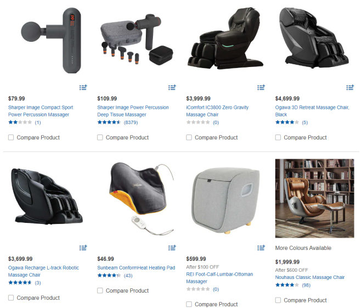
Task: Click add-to-list icon for Ogawa 3D Retreat chair
Action: click(x=350, y=87)
